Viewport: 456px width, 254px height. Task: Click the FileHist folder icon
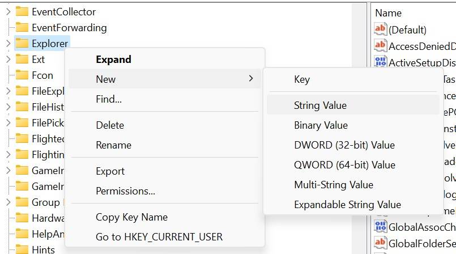click(22, 107)
